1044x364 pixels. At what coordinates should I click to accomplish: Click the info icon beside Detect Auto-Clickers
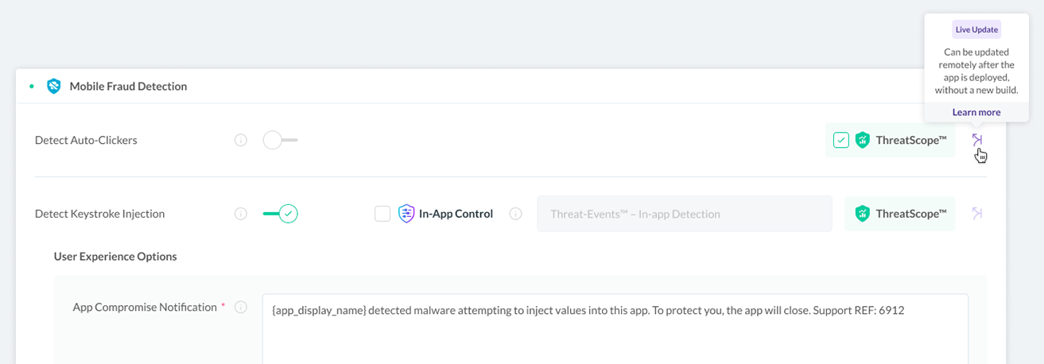[241, 140]
